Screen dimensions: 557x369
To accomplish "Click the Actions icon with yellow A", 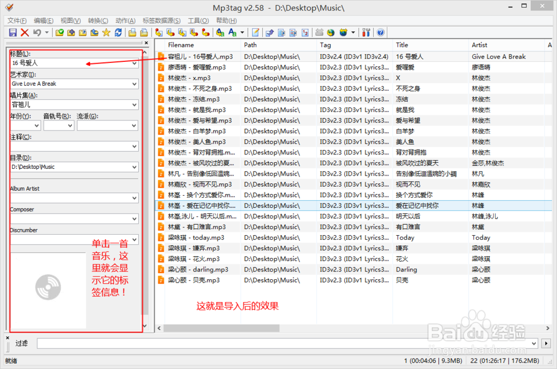I will point(220,33).
